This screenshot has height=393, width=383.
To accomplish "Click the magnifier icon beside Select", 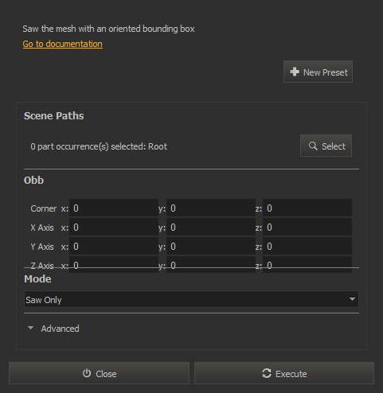I will [x=313, y=146].
